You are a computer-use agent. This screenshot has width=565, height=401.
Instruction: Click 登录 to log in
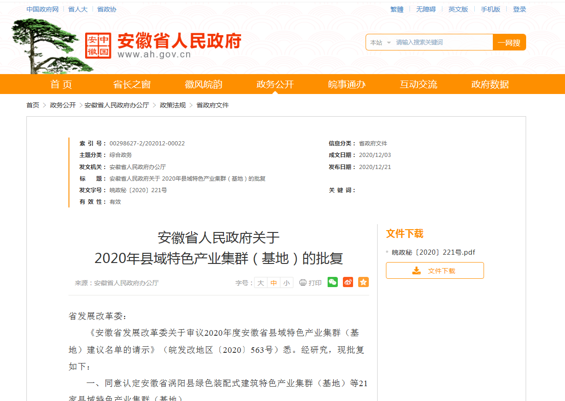(519, 9)
